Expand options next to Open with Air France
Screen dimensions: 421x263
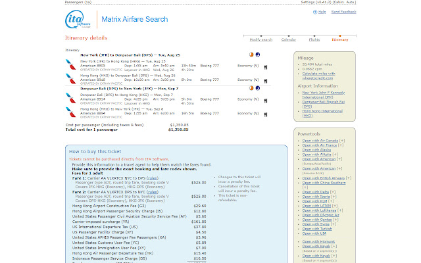click(341, 145)
